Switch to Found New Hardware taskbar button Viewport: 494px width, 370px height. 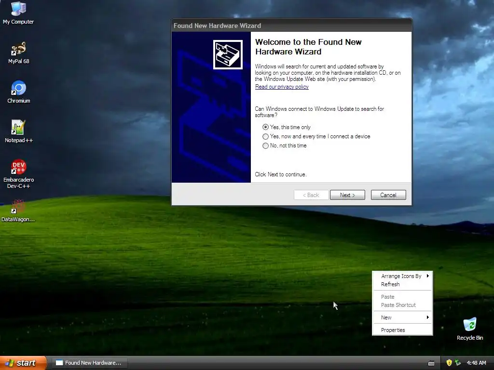pos(89,363)
